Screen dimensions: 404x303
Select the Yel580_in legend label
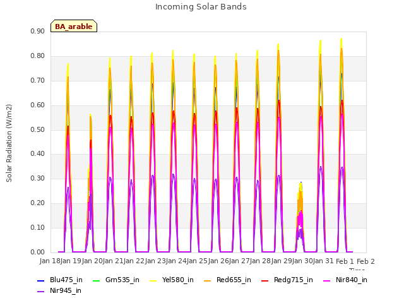pos(178,280)
